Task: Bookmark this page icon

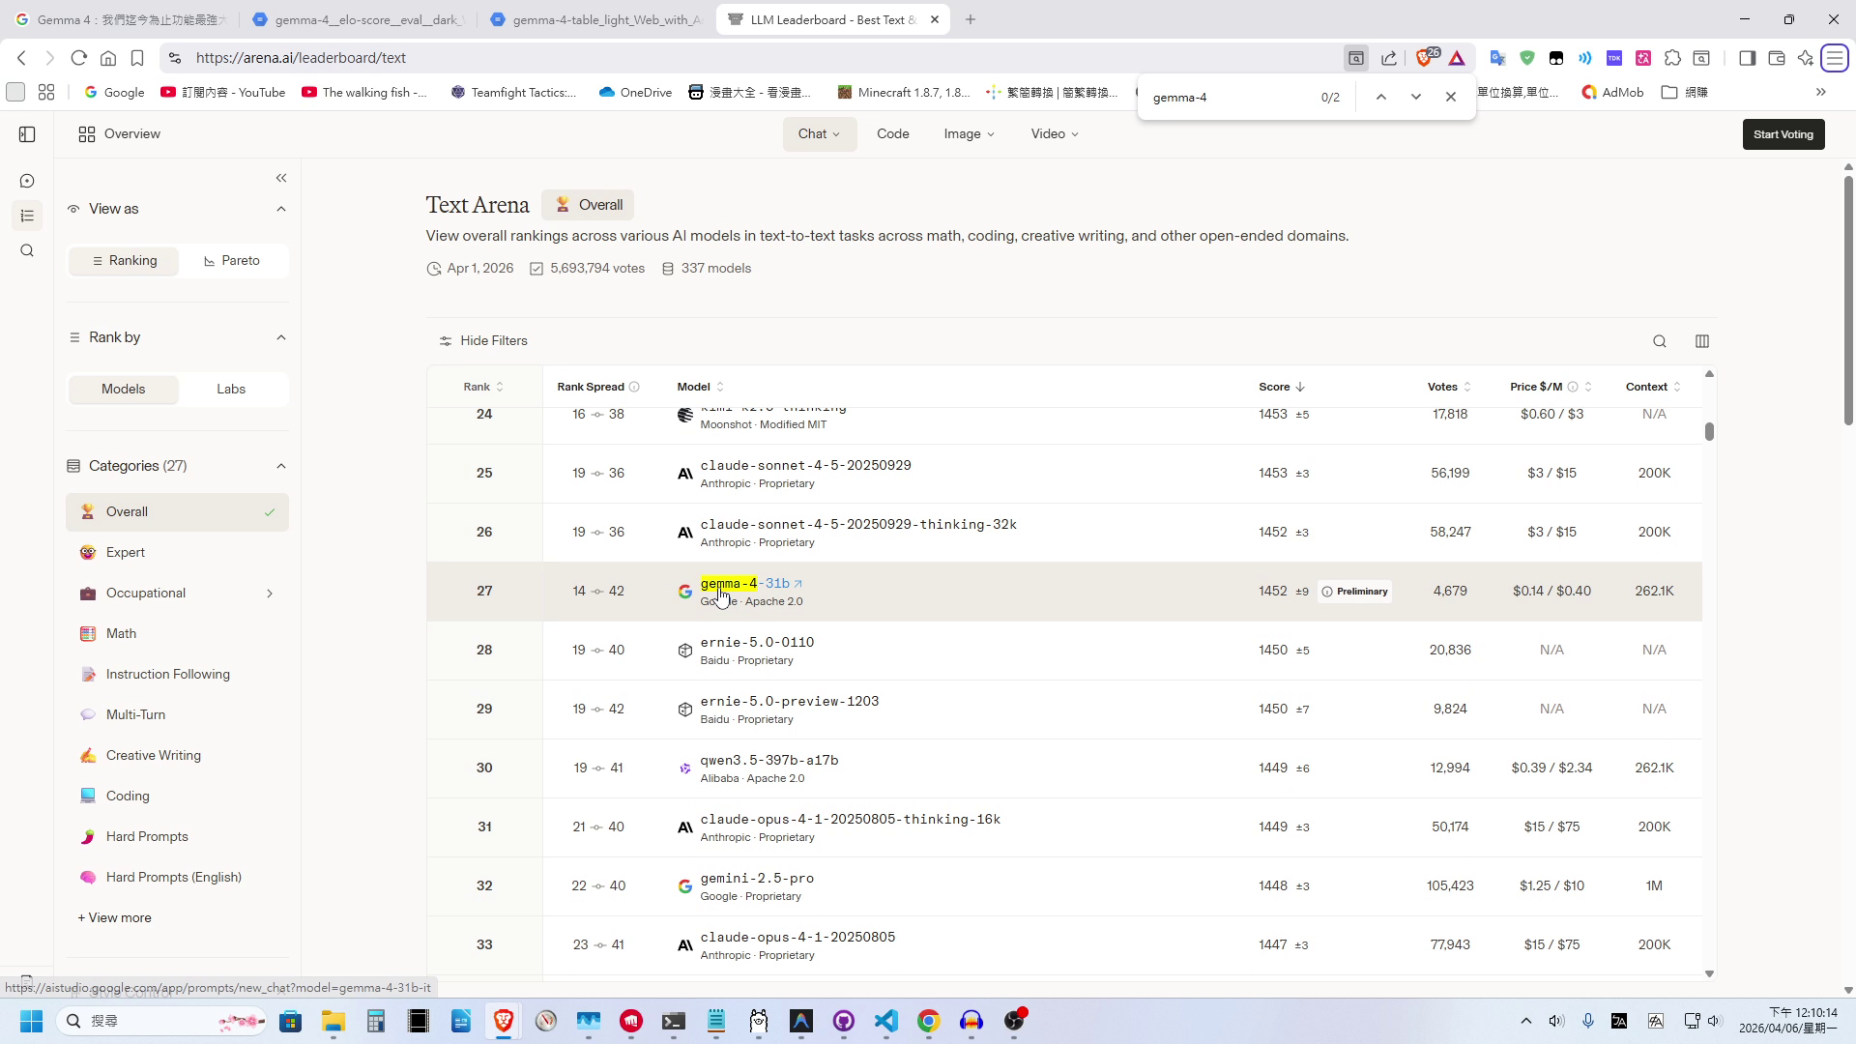Action: point(137,58)
